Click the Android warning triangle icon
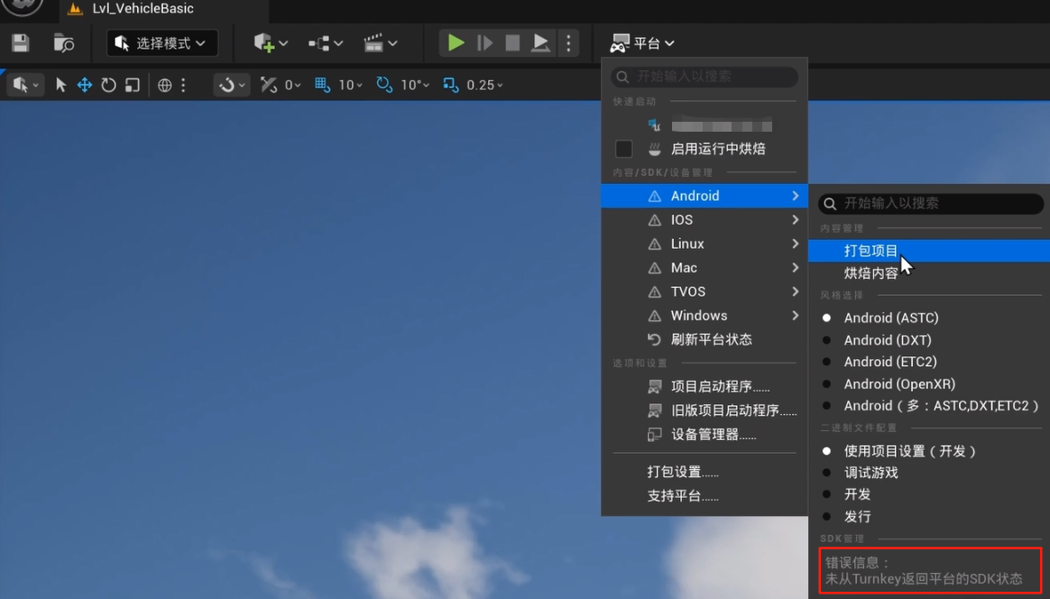The width and height of the screenshot is (1050, 599). (x=654, y=197)
